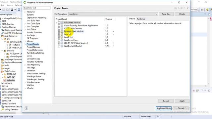Open Edit menu in Eclipse window
Viewport: 212px width, 119px height.
(3, 5)
